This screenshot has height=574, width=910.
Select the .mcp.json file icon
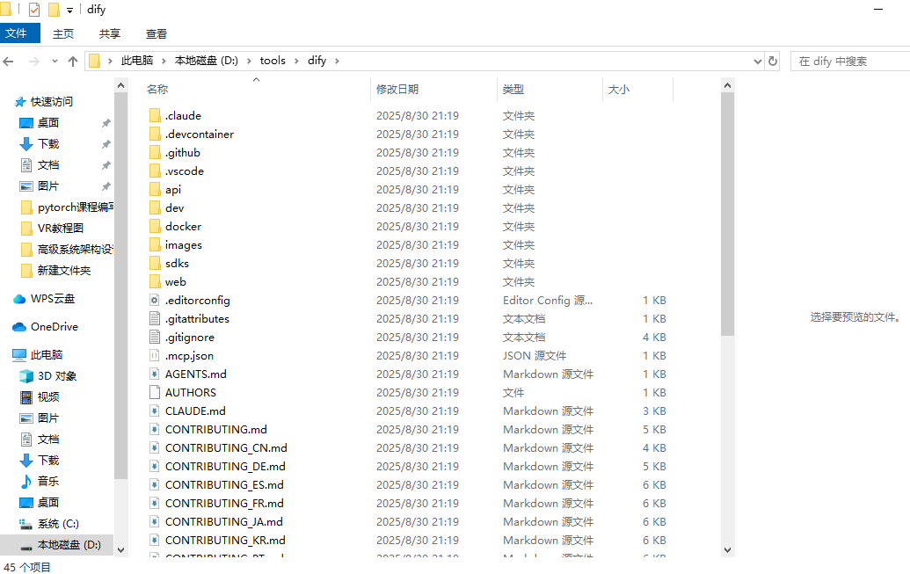point(155,355)
